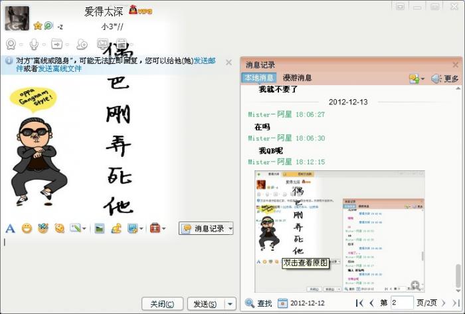465x314 pixels.
Task: Expand the video call options arrow
Action: pos(21,45)
